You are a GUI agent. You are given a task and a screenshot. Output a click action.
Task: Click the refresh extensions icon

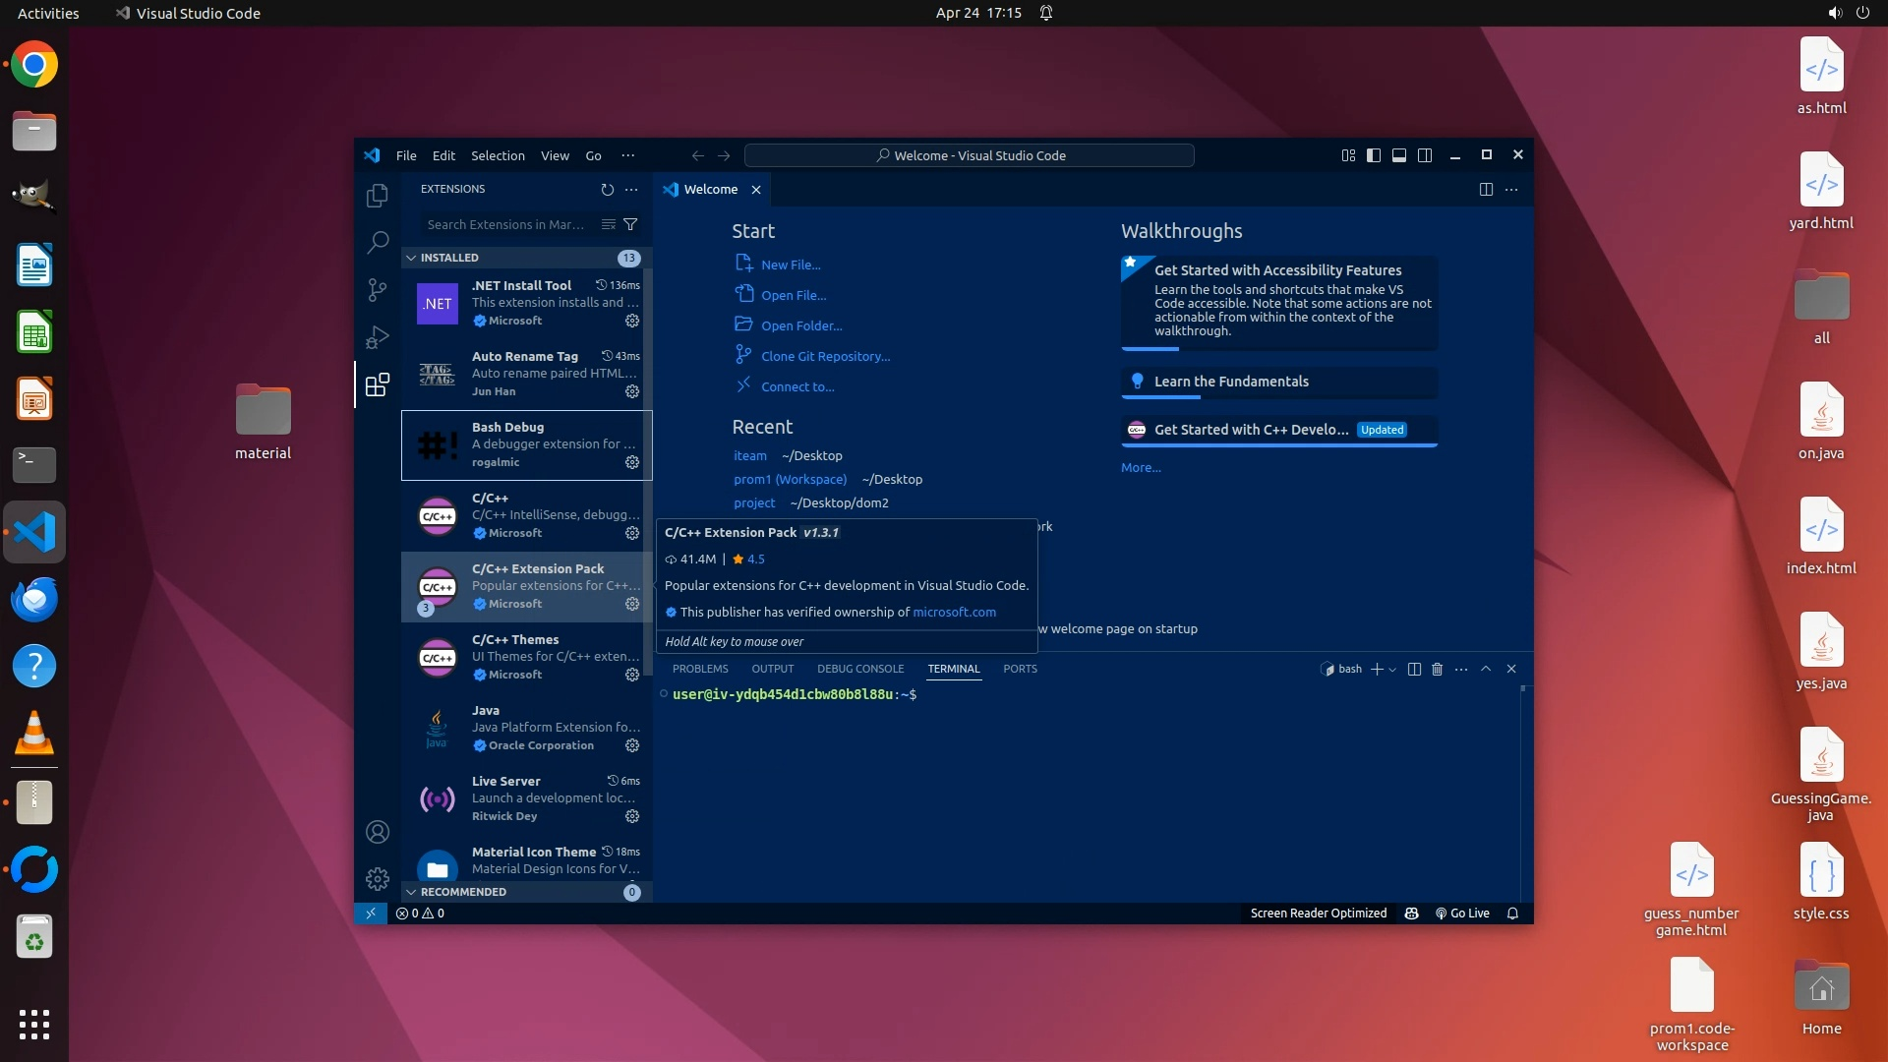point(607,190)
